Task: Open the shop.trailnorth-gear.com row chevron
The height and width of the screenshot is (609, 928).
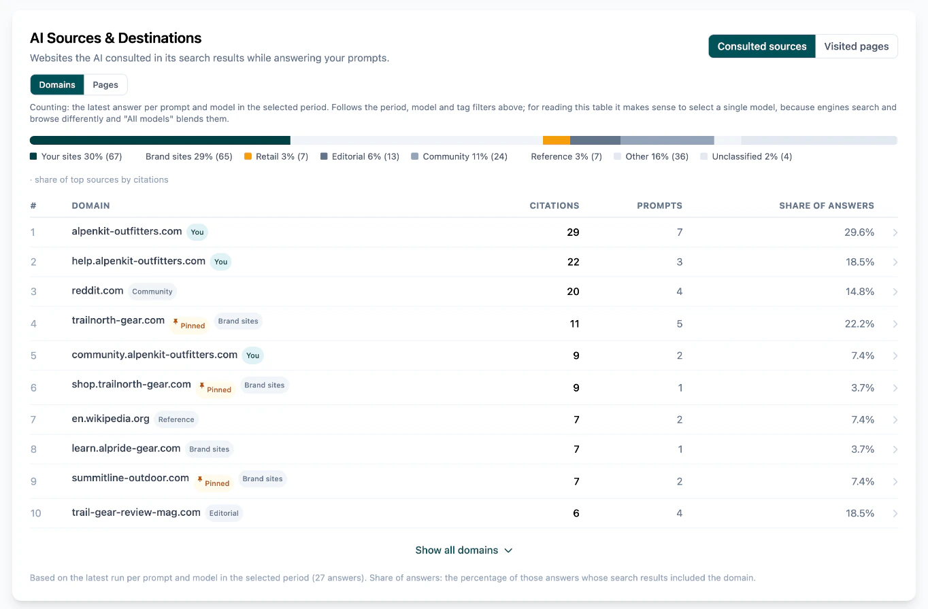Action: coord(895,388)
